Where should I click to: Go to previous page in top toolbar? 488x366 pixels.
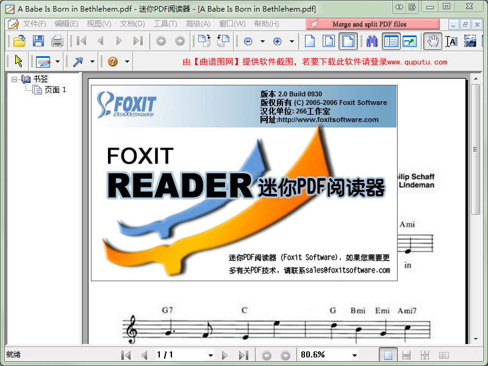click(x=101, y=41)
